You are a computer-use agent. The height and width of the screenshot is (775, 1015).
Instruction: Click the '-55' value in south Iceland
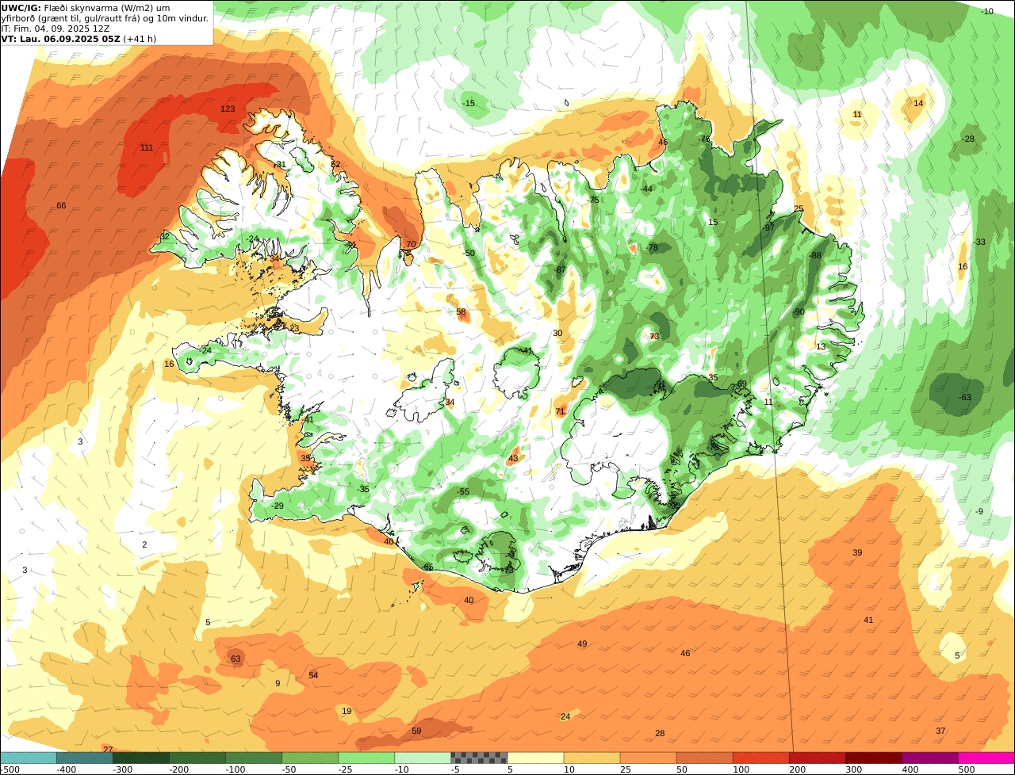(x=462, y=491)
